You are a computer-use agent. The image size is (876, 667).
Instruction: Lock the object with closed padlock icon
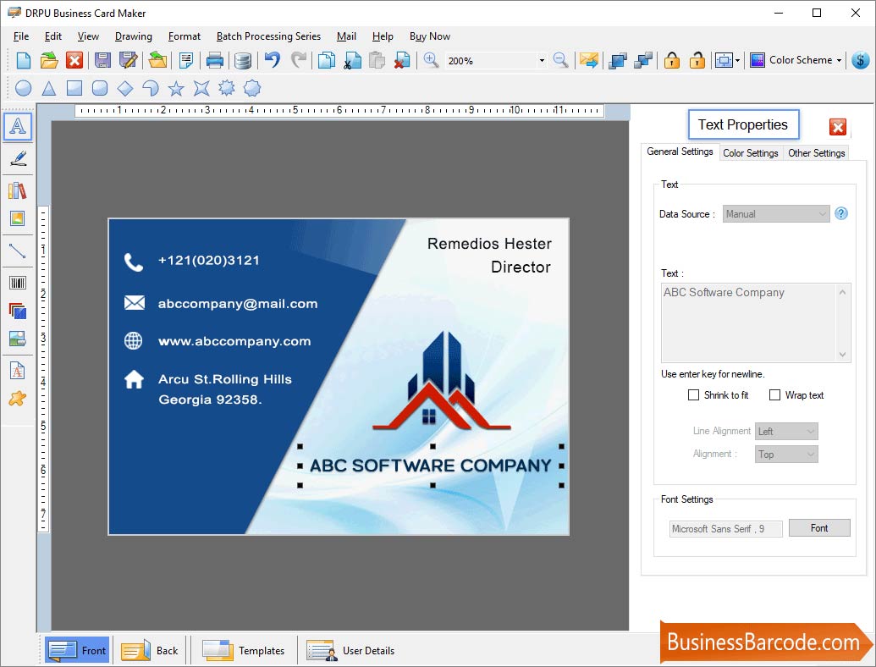tap(672, 60)
